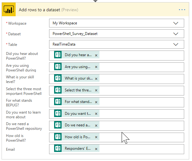Click the RealTimeData table value
This screenshot has height=161, width=192.
64,44
